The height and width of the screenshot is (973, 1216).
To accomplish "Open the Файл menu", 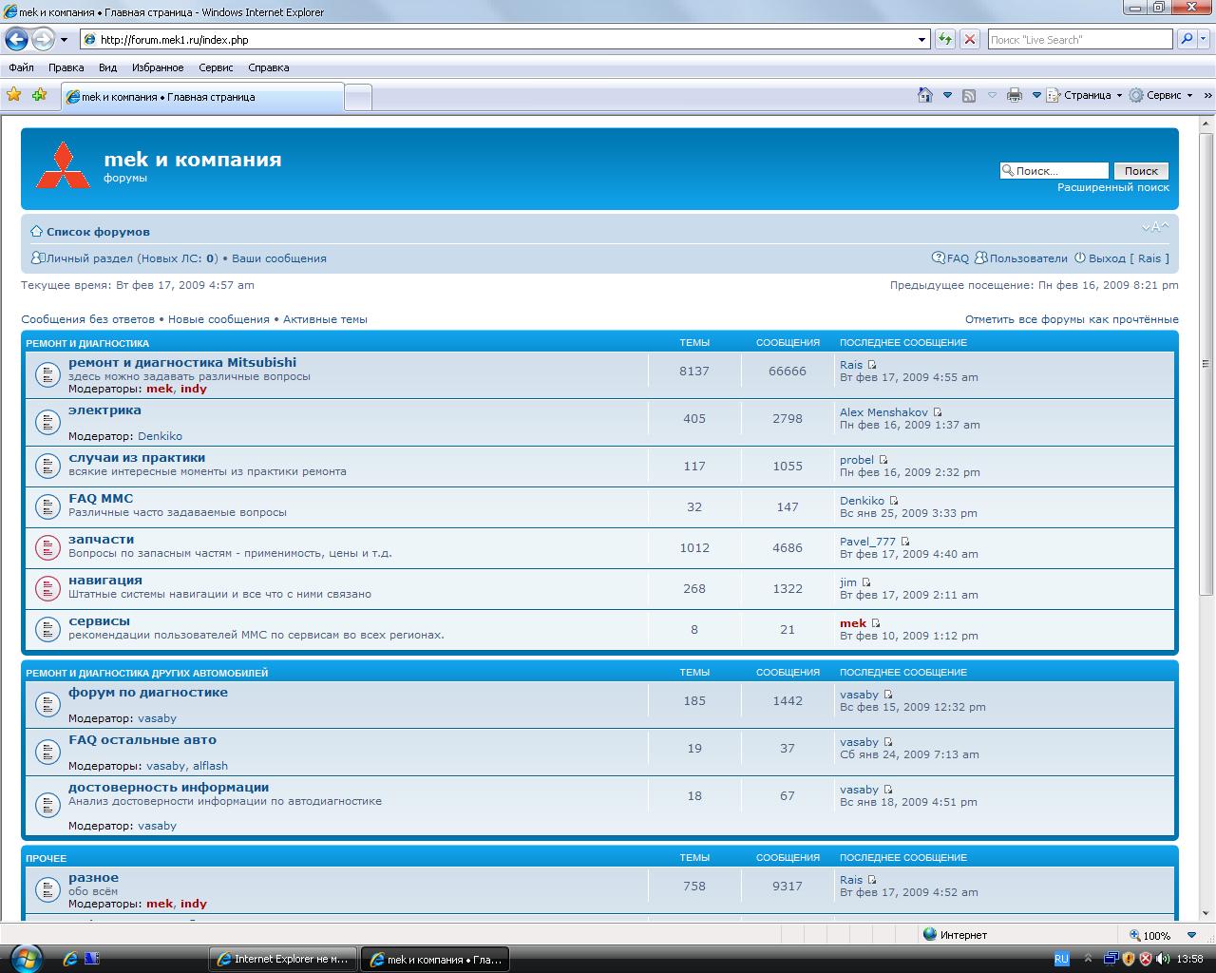I will pos(21,67).
